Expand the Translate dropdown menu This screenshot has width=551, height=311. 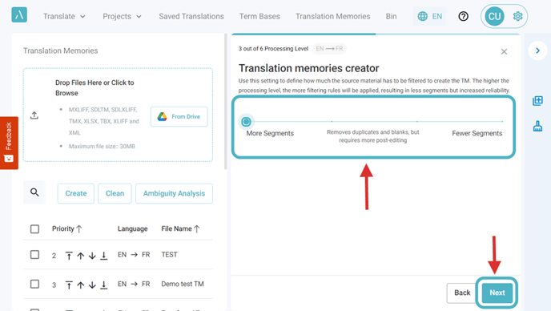tap(64, 17)
